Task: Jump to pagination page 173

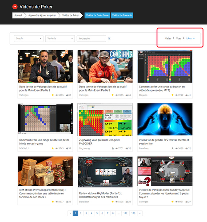Action: pyautogui.click(x=133, y=213)
